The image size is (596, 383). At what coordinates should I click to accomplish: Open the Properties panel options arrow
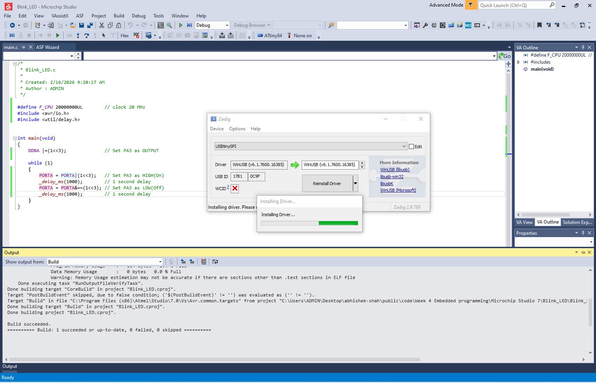[576, 233]
